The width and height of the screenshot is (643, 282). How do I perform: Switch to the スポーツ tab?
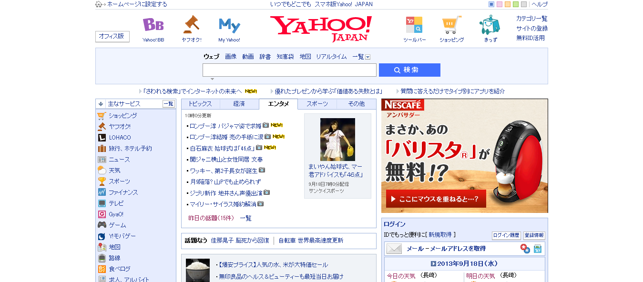317,104
